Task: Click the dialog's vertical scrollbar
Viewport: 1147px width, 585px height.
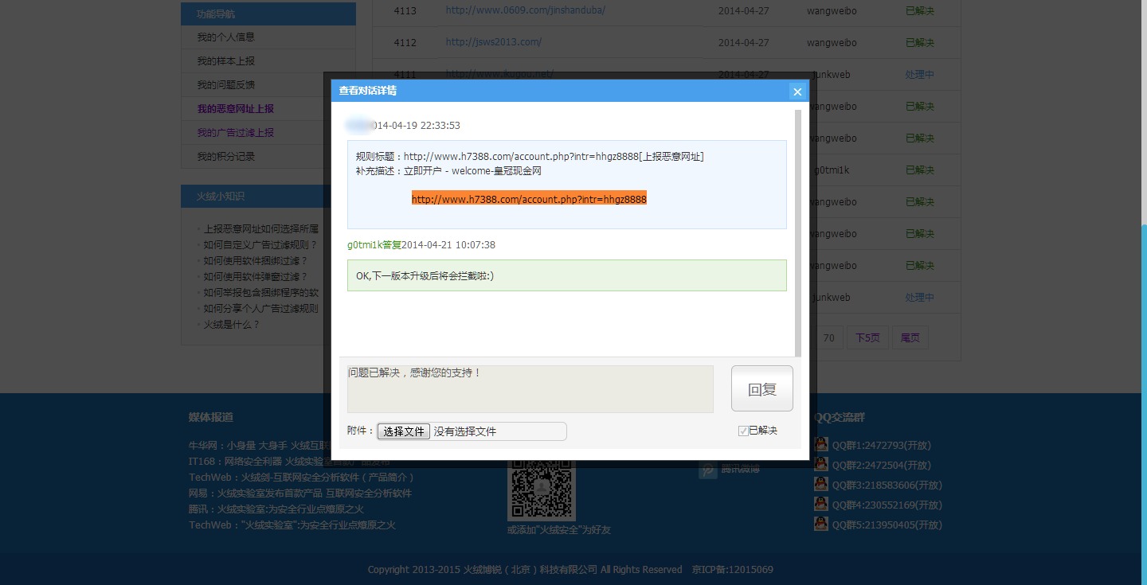Action: click(798, 232)
